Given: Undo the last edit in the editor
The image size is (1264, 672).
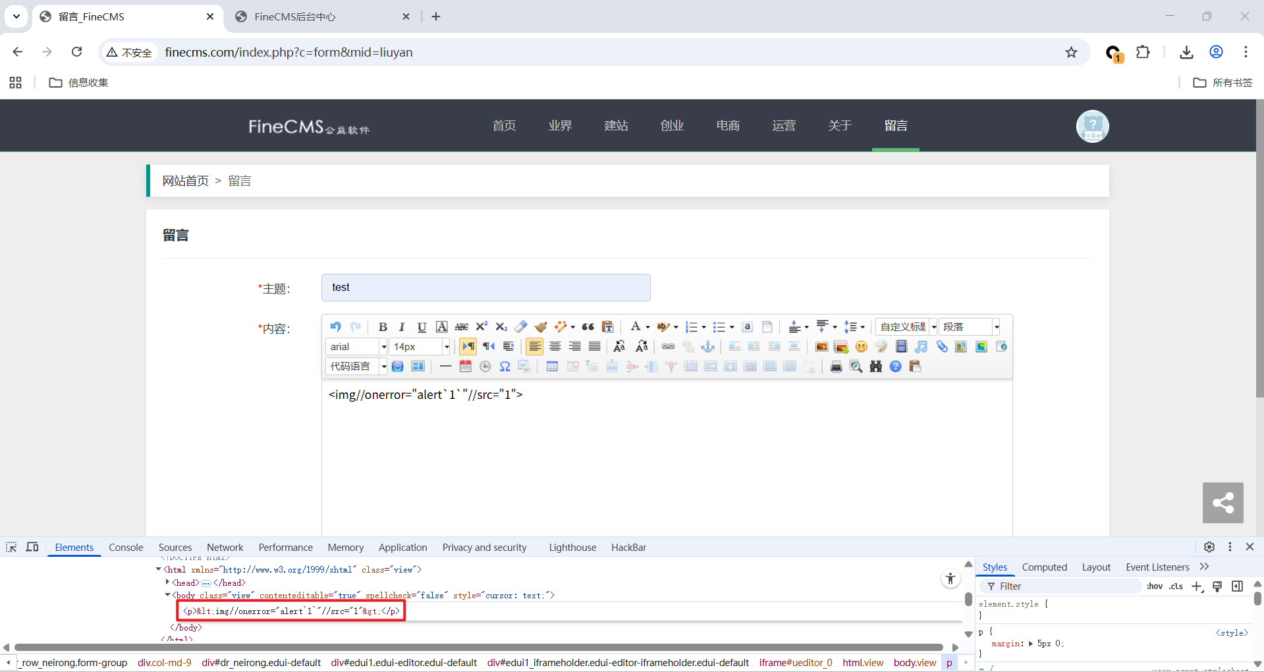Looking at the screenshot, I should tap(336, 326).
